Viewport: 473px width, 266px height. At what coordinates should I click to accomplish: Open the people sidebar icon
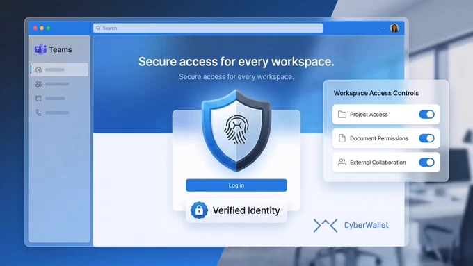pyautogui.click(x=39, y=84)
